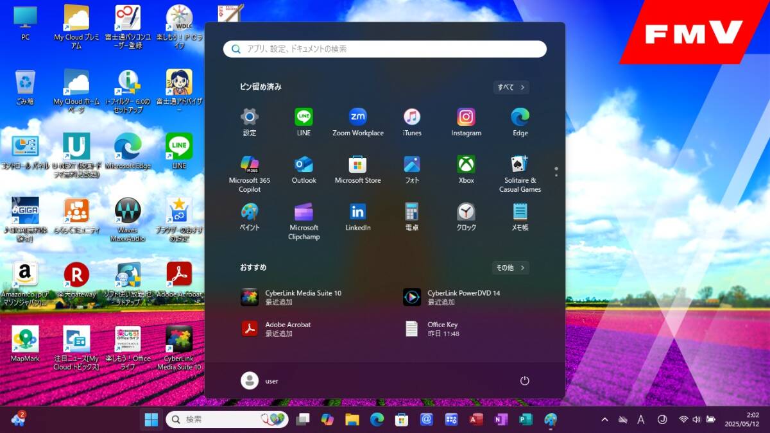Open Zoom Workplace from pinned apps
The height and width of the screenshot is (433, 770).
point(358,122)
